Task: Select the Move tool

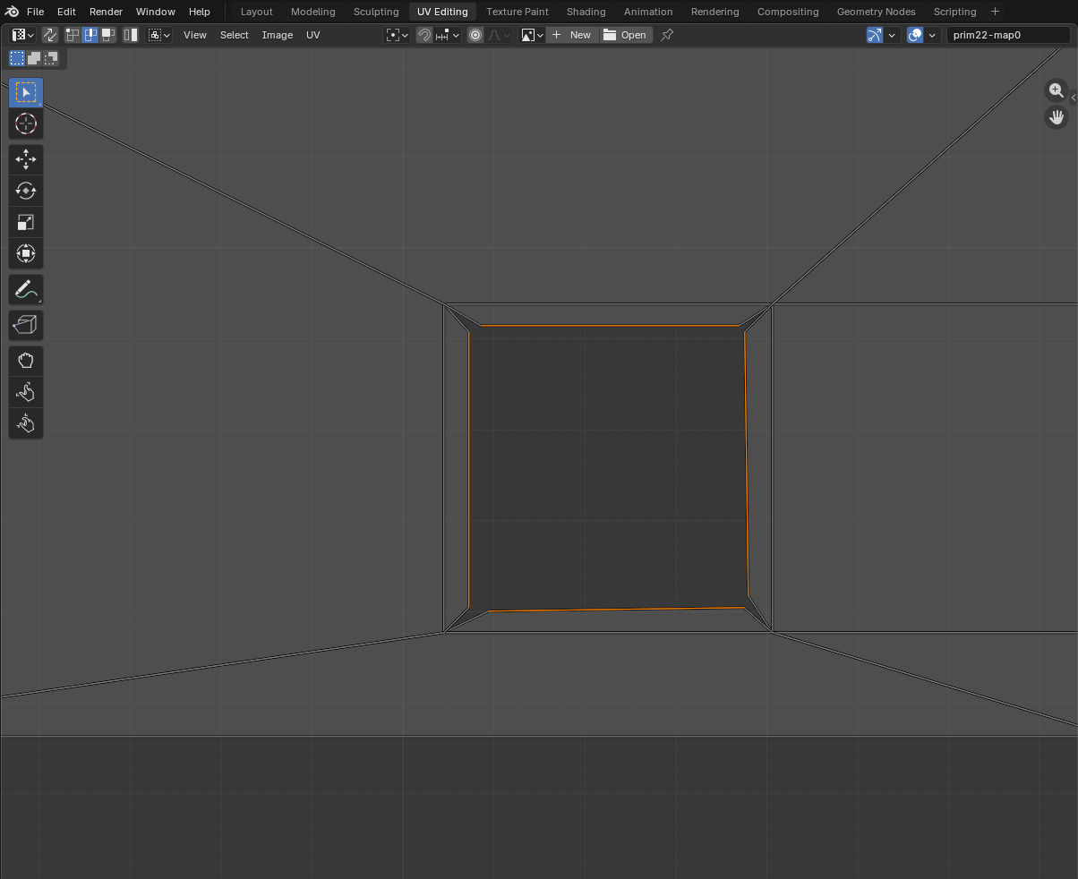Action: click(x=25, y=159)
